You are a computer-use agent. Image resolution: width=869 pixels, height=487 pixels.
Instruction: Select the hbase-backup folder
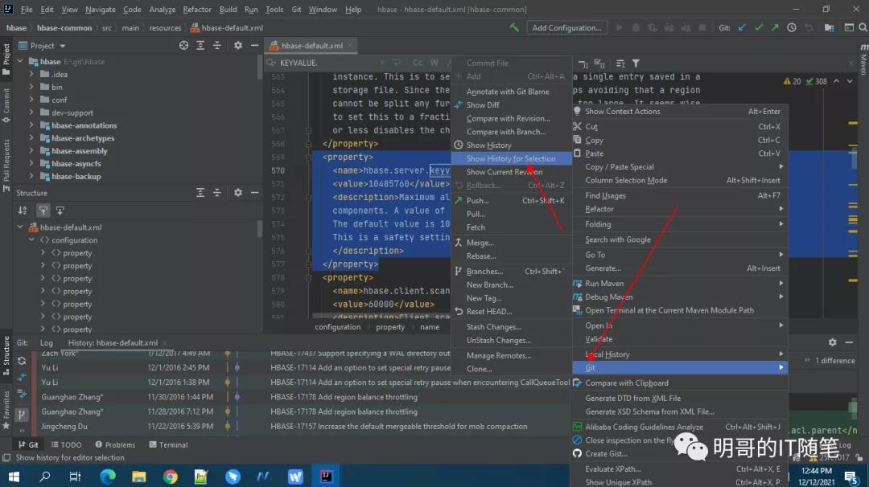pyautogui.click(x=76, y=176)
